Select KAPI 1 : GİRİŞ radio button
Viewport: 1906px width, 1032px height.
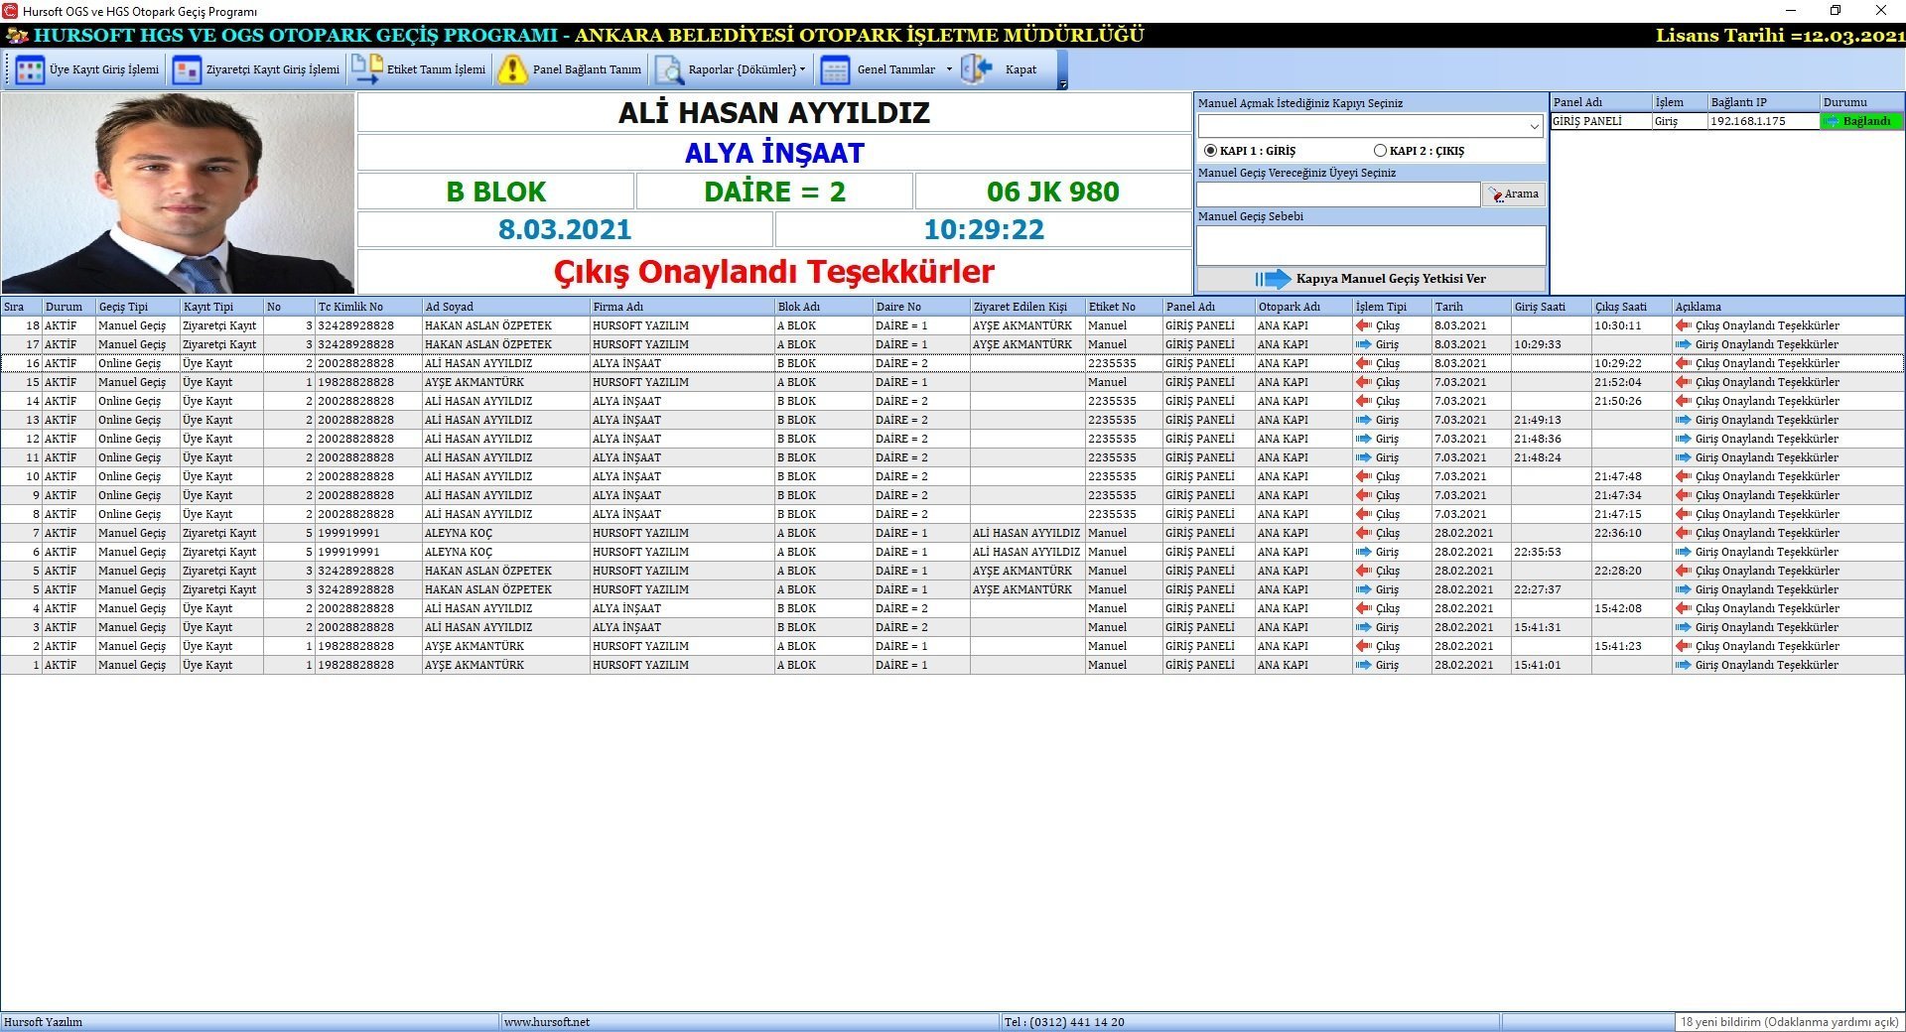pyautogui.click(x=1210, y=151)
